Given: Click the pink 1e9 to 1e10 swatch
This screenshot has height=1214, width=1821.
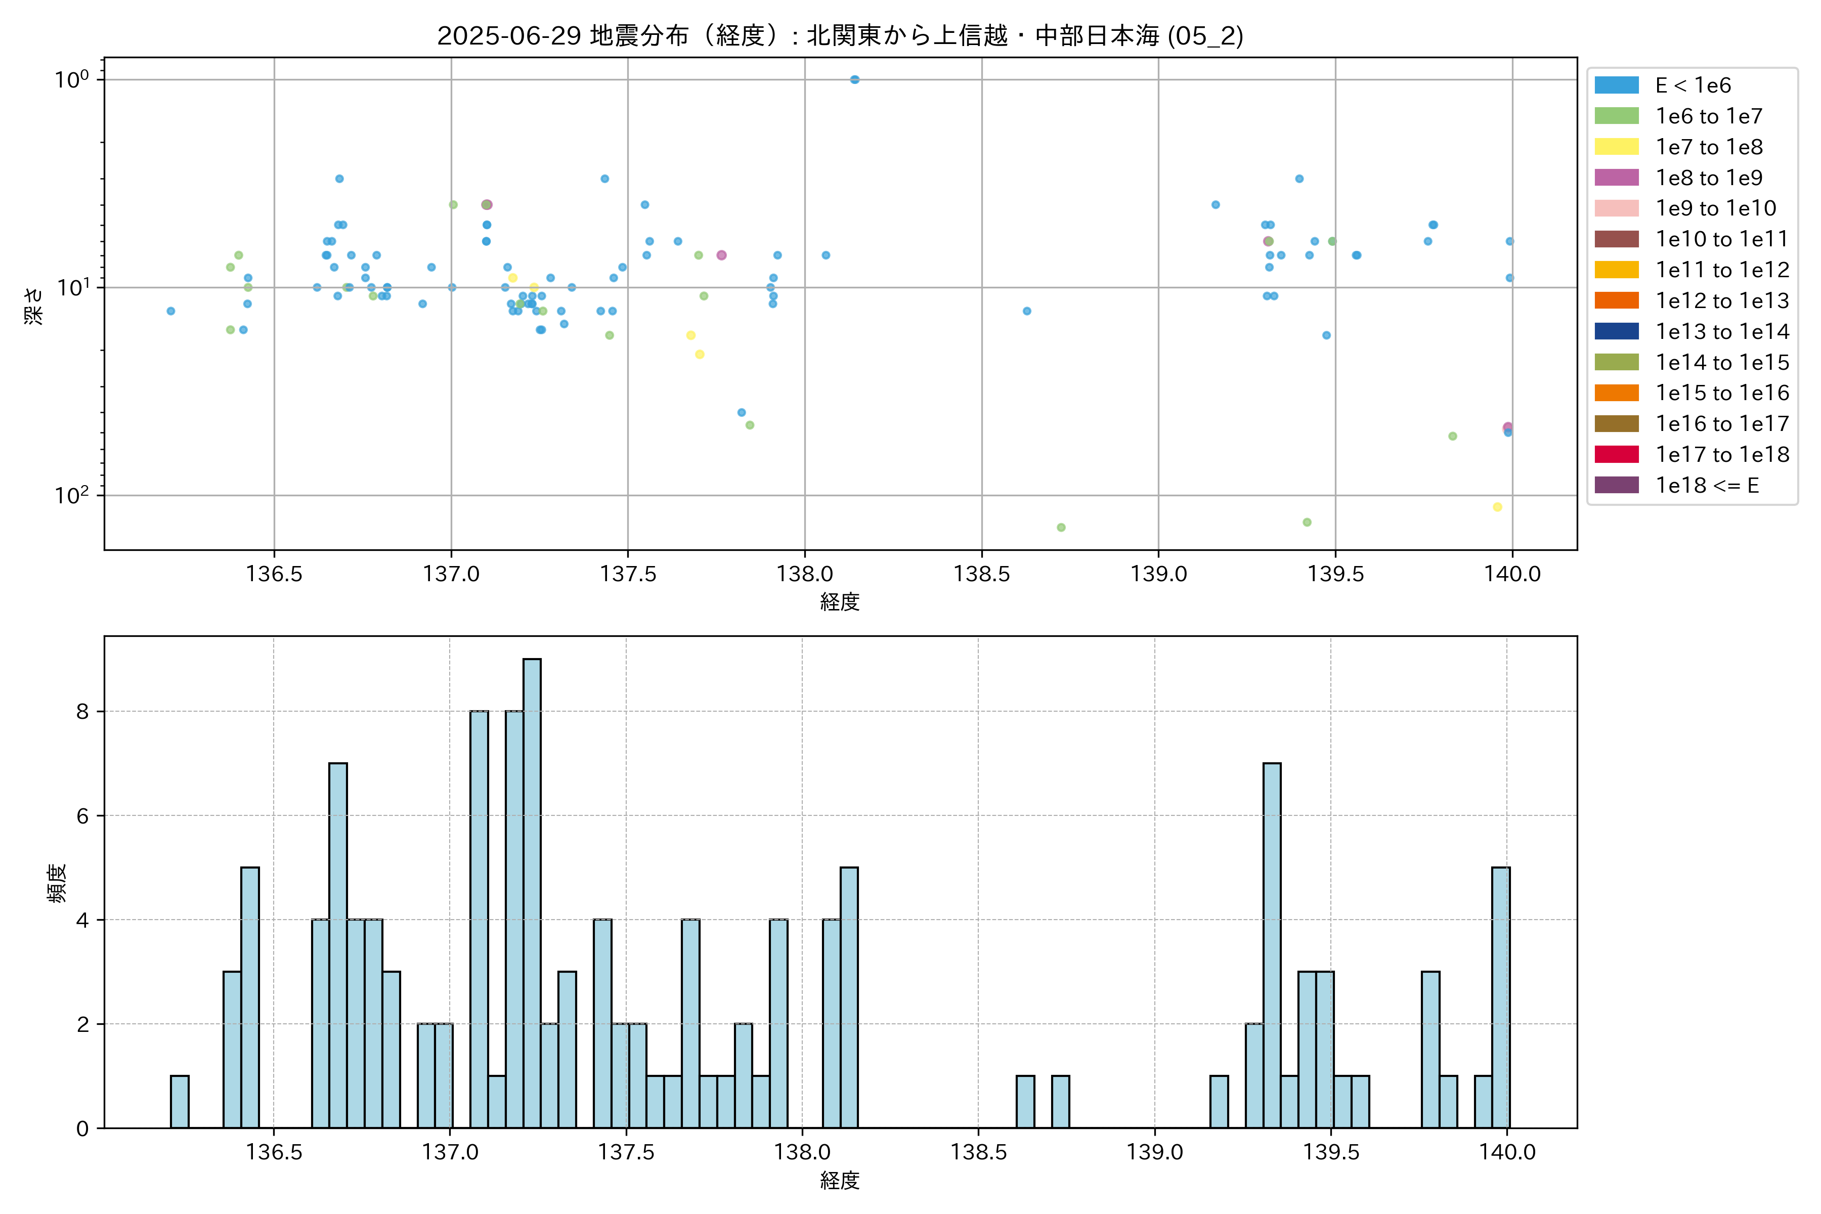Looking at the screenshot, I should pyautogui.click(x=1616, y=208).
